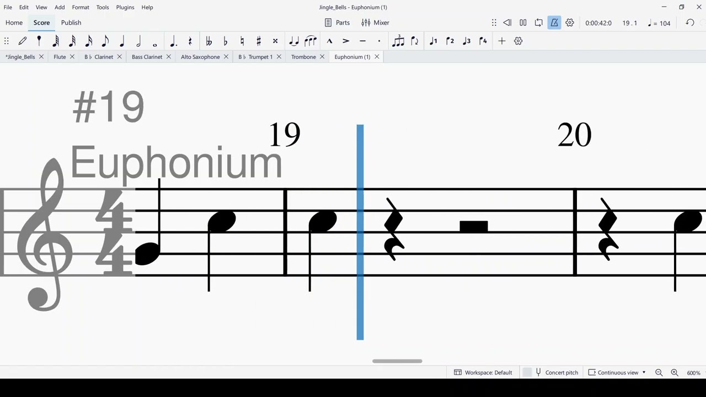
Task: Open the Continuous view dropdown
Action: tap(617, 373)
